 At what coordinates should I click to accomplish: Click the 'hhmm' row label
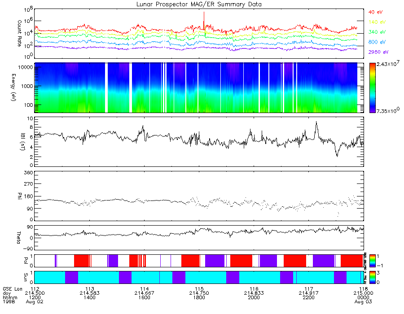10,297
